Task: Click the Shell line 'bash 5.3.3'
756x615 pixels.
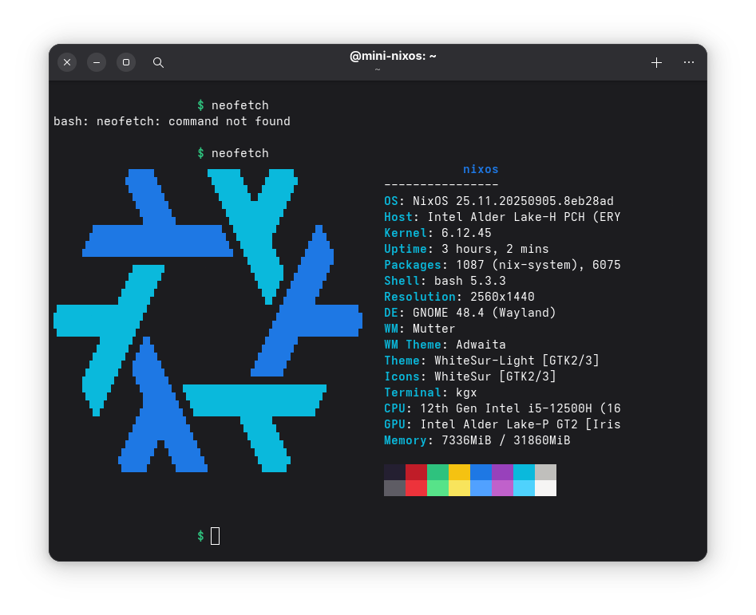Action: click(x=445, y=281)
